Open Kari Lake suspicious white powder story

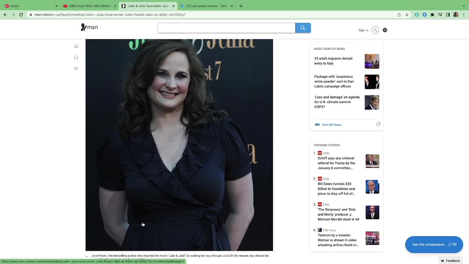click(334, 81)
